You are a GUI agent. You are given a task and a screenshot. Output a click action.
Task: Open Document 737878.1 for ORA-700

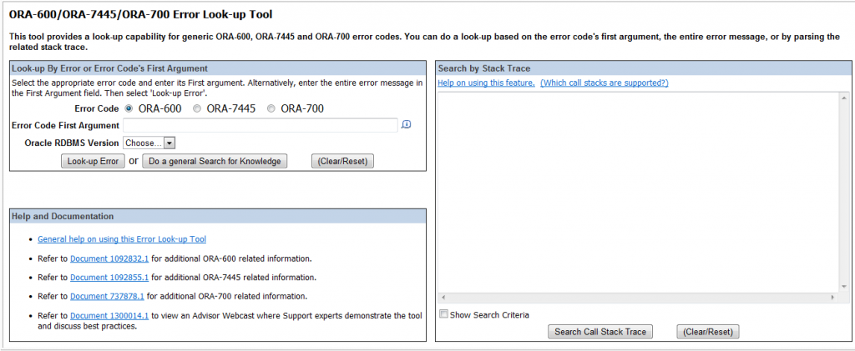[x=107, y=297]
